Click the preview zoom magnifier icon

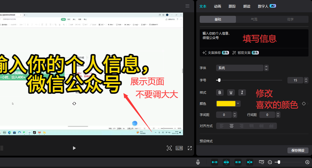pos(169,148)
